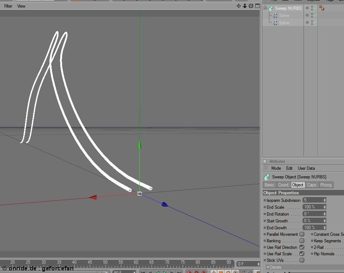The width and height of the screenshot is (344, 273).
Task: Click frame 85 on the timeline ruler
Action: tap(213, 262)
